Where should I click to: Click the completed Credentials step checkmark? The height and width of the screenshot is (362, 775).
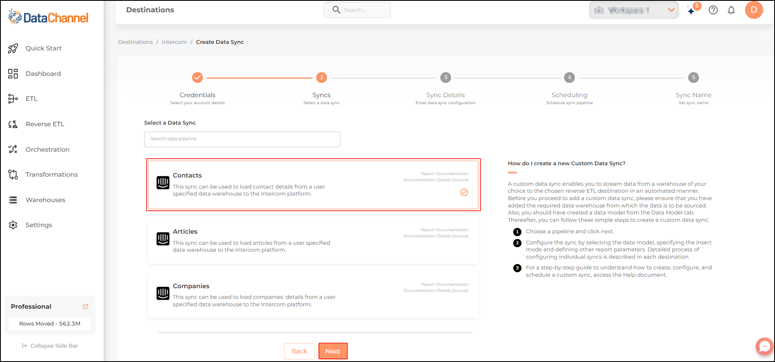pyautogui.click(x=197, y=77)
